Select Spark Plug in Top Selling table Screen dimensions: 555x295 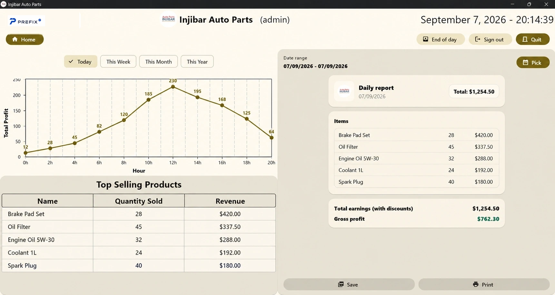tap(139, 266)
